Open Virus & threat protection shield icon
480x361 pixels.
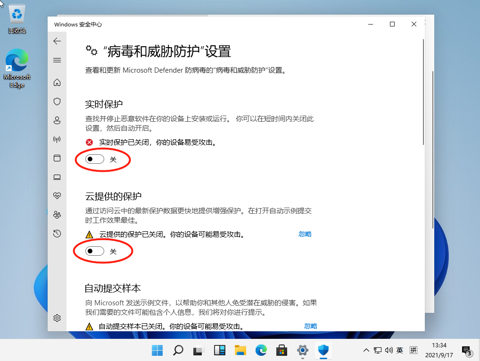[x=57, y=101]
